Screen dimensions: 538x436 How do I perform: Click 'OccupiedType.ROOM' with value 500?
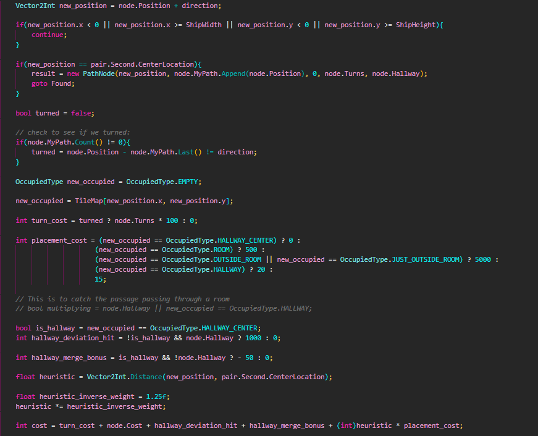coord(195,249)
